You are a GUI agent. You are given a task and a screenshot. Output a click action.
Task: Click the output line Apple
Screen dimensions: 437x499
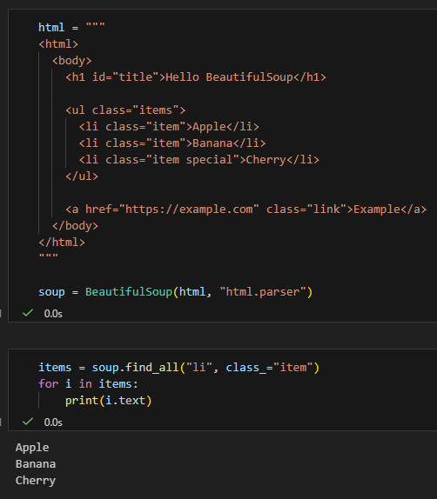point(32,448)
